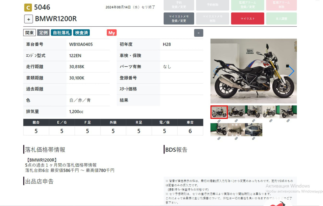Open link icon under third top-row thumbnail
The image size is (323, 206).
tap(254, 121)
